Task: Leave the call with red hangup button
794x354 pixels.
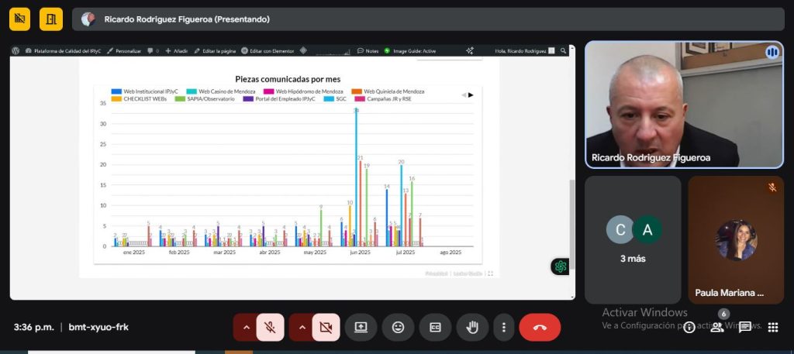Action: [540, 327]
